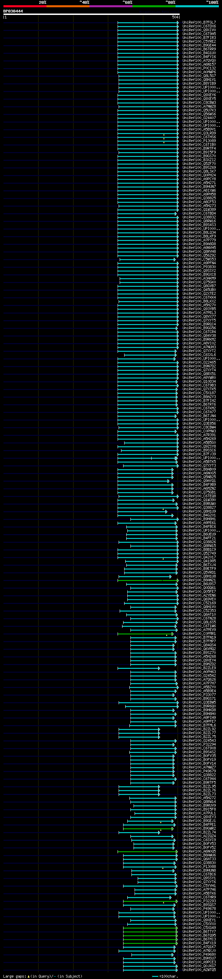Click the cyan ~100% identity color segment
Image resolution: width=222 pixels, height=979 pixels.
click(197, 6)
